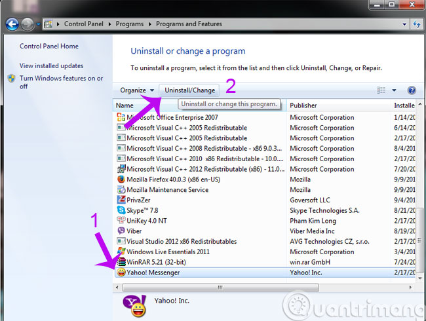Select the Yahoo! Messenger entry name
The height and width of the screenshot is (321, 426).
[x=153, y=273]
